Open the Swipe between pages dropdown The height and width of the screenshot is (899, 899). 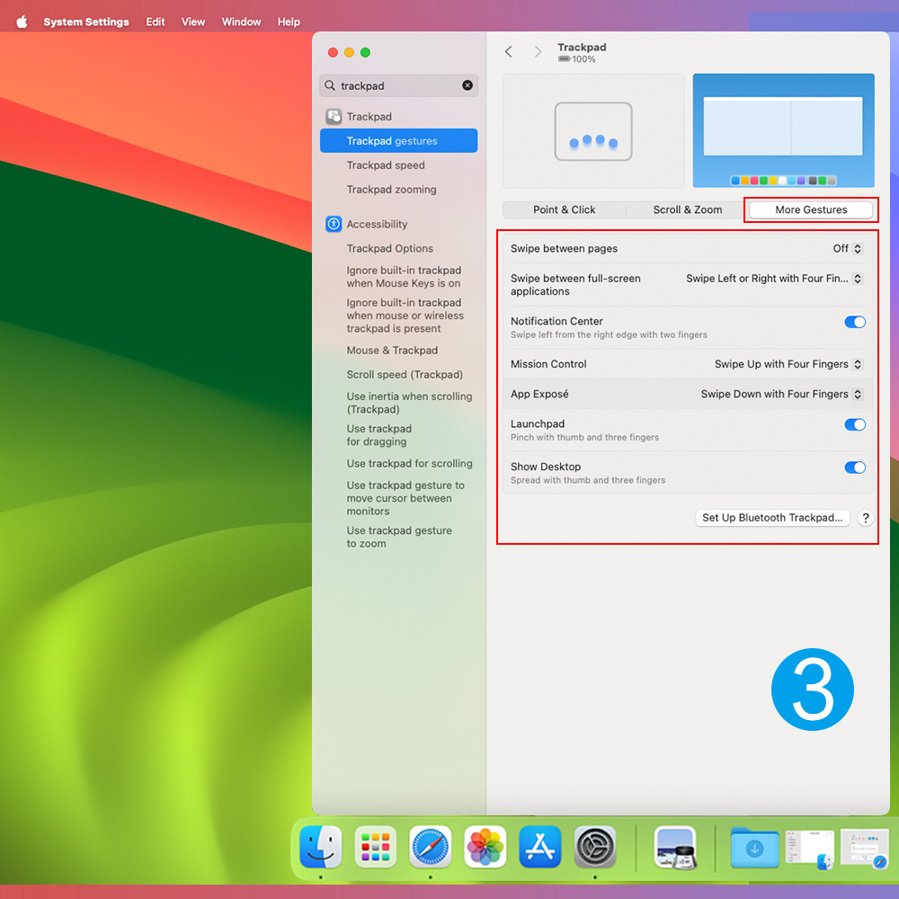pos(848,249)
